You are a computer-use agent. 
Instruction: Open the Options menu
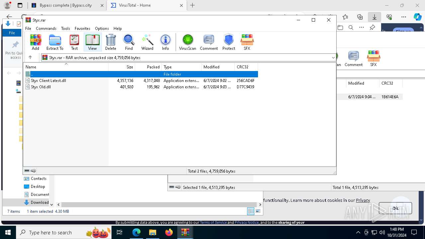pyautogui.click(x=102, y=29)
